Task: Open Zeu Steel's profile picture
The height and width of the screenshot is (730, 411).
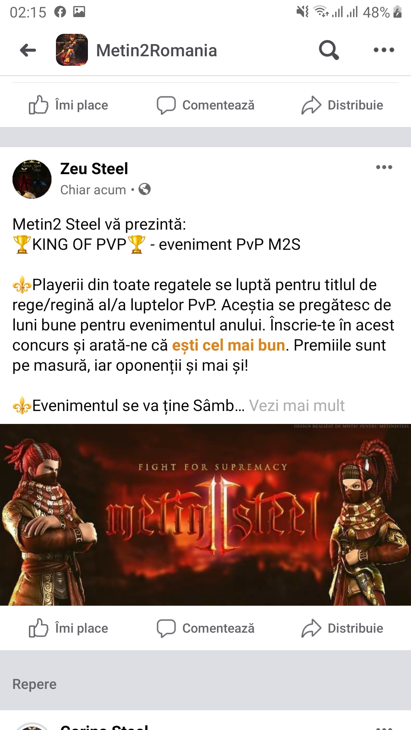Action: (x=32, y=179)
